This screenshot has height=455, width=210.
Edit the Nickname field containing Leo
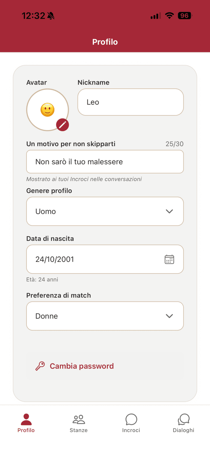(x=131, y=102)
